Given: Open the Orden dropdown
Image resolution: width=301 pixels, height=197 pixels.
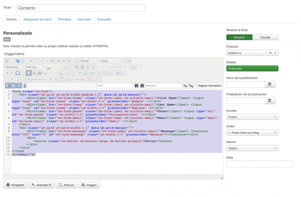Looking at the screenshot, I should pyautogui.click(x=252, y=133).
